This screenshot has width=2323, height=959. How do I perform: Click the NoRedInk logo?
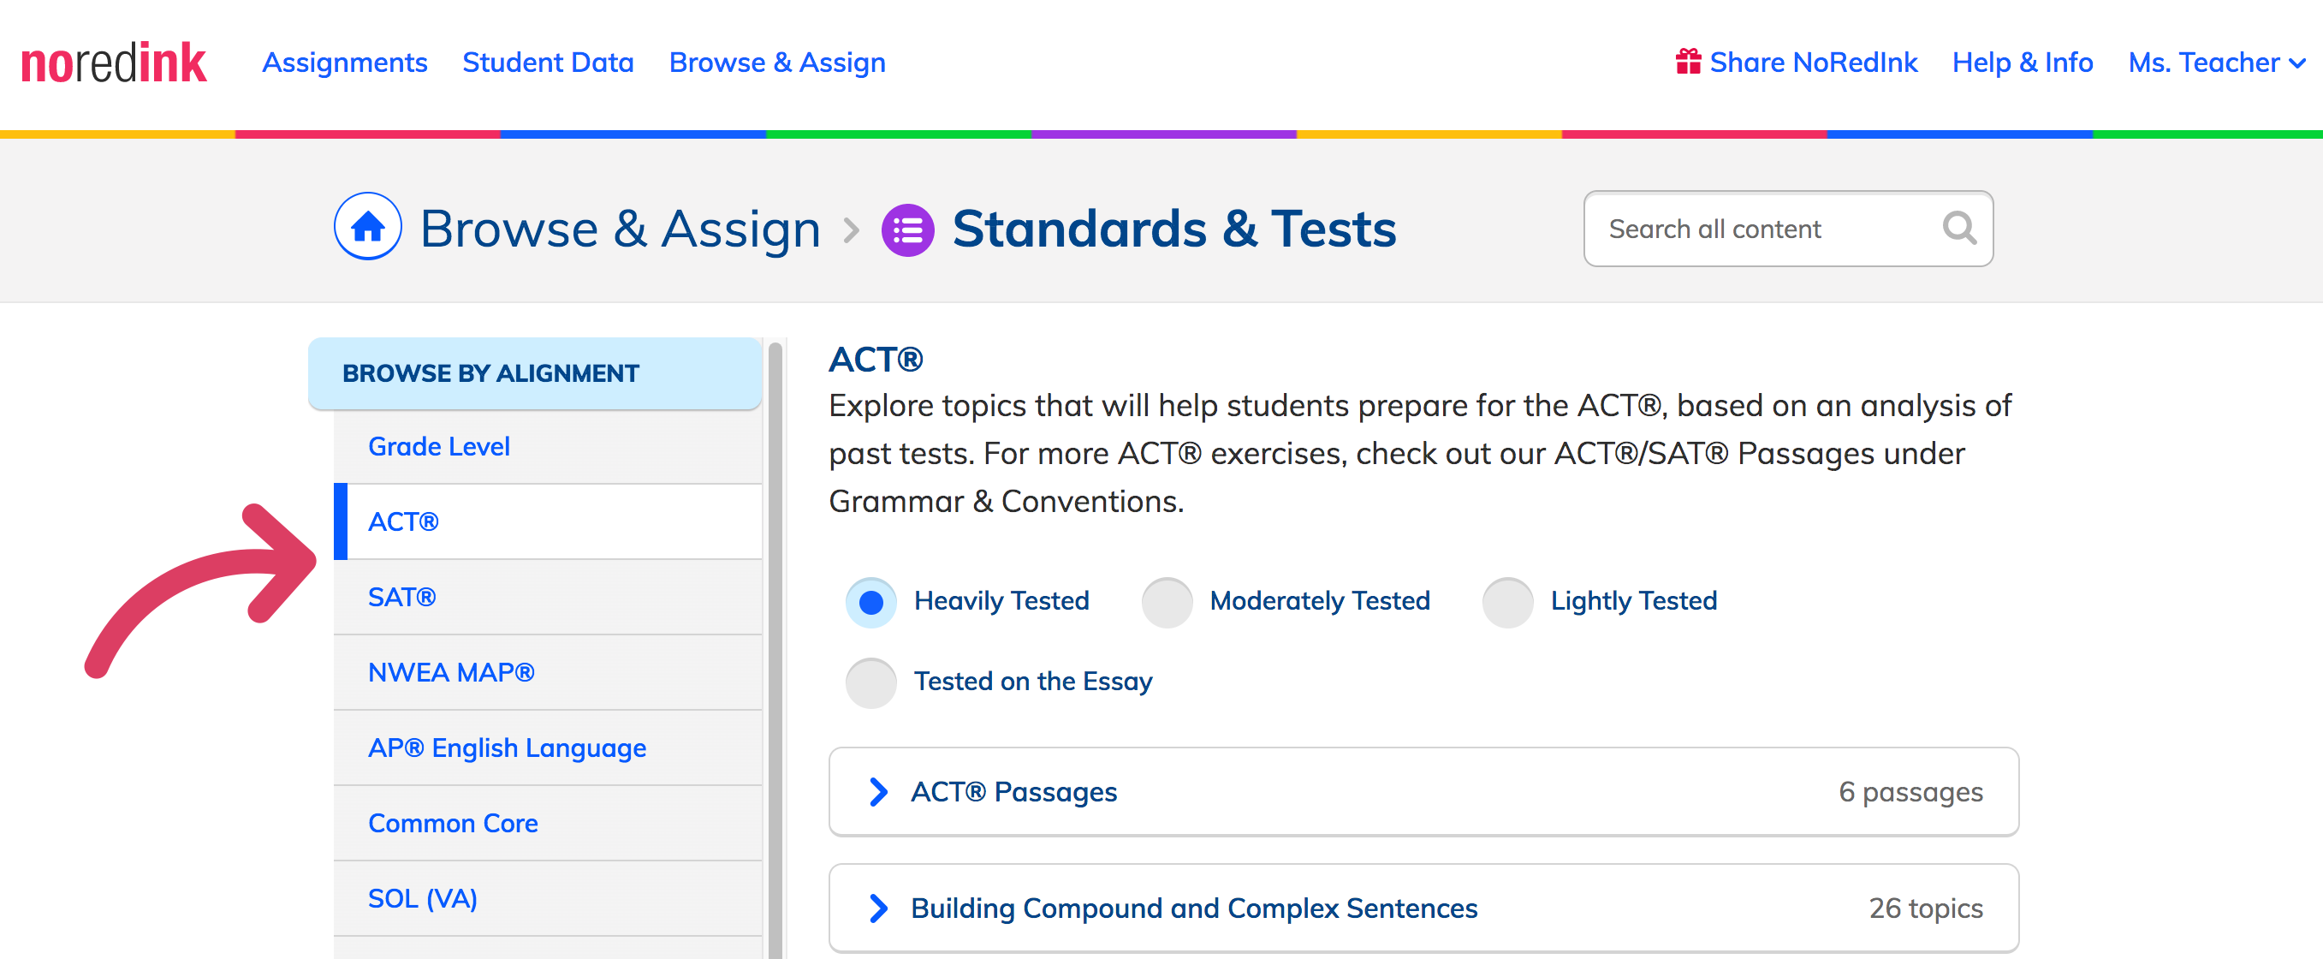coord(114,63)
